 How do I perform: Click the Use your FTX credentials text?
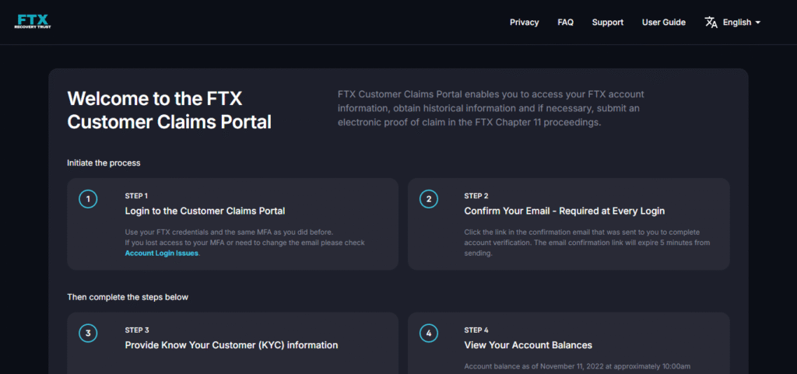pos(229,232)
